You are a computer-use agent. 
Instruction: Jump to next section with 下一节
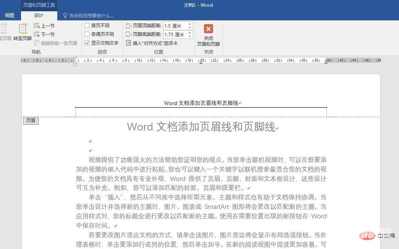[x=44, y=35]
